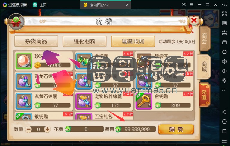Switch to the 杂货商品 tab
The image size is (230, 146).
36,41
